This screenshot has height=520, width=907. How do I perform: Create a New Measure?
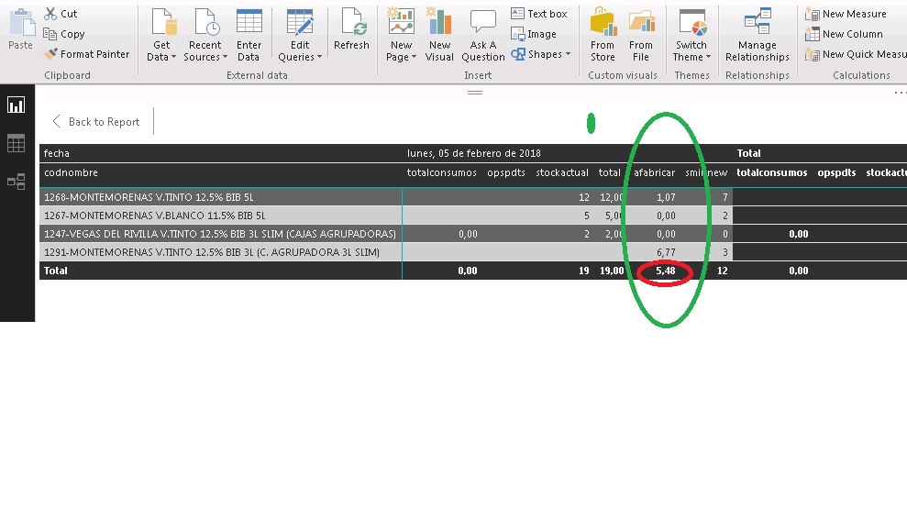(846, 14)
